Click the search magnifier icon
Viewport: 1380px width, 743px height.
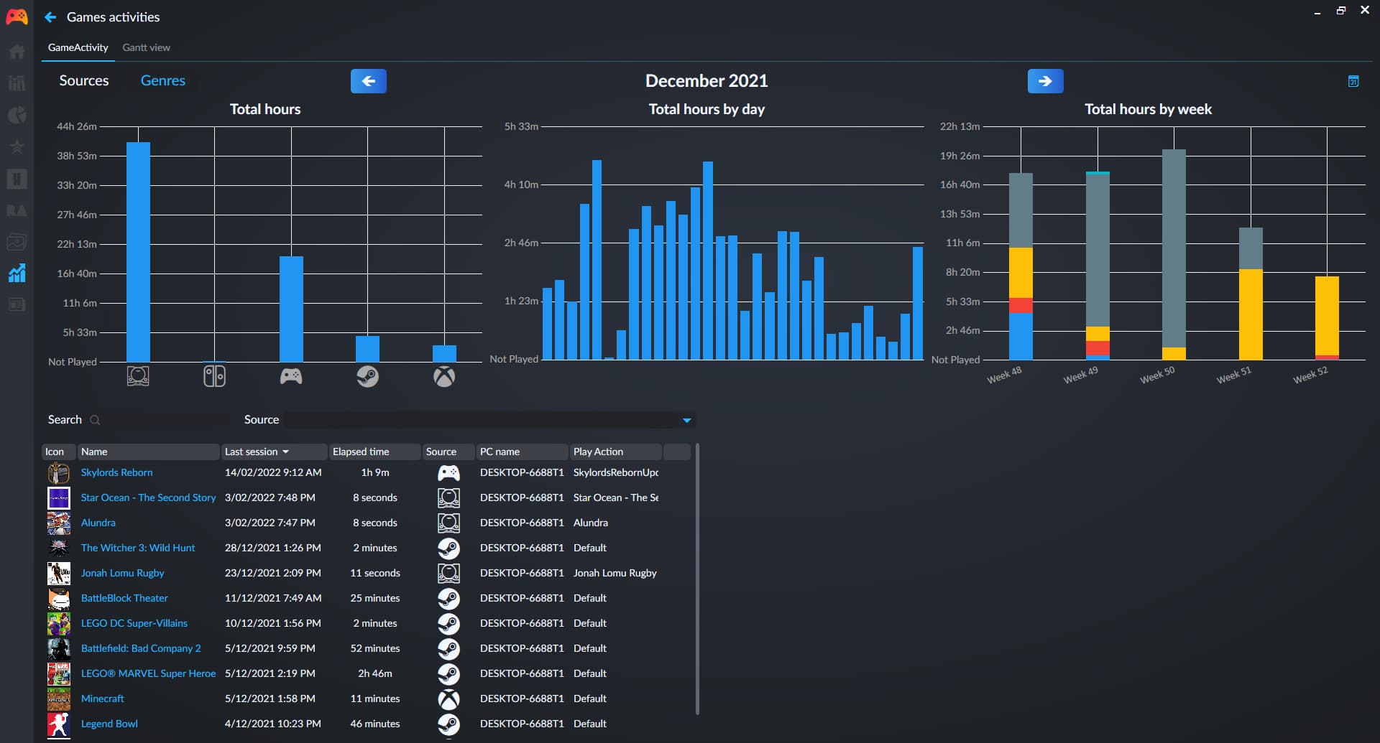[x=95, y=420]
